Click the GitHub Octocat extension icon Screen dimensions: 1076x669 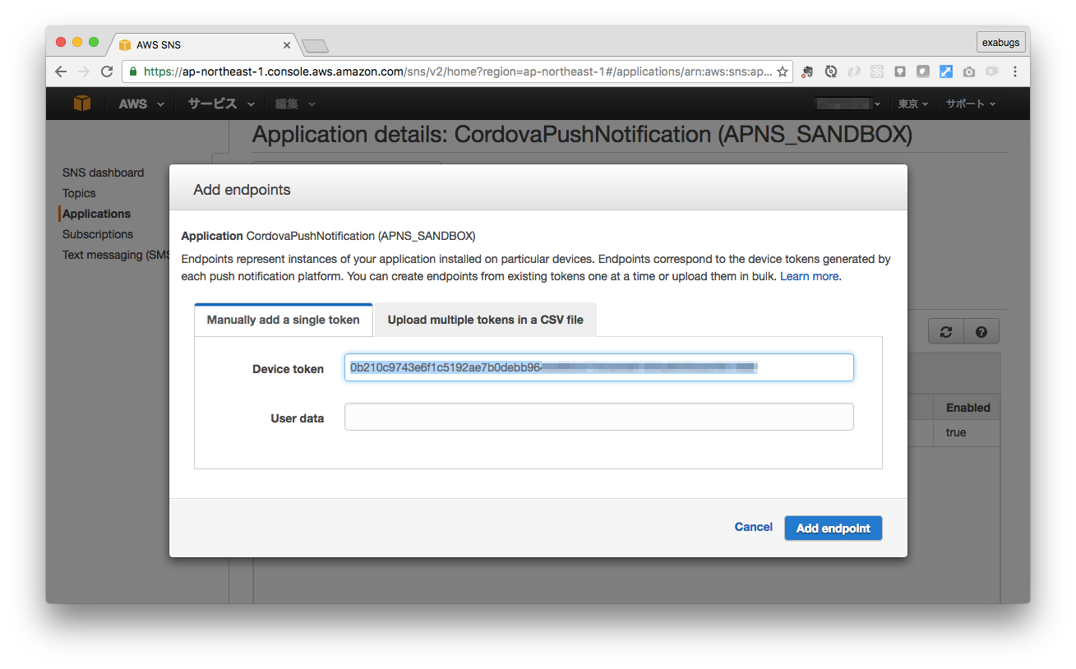click(900, 72)
